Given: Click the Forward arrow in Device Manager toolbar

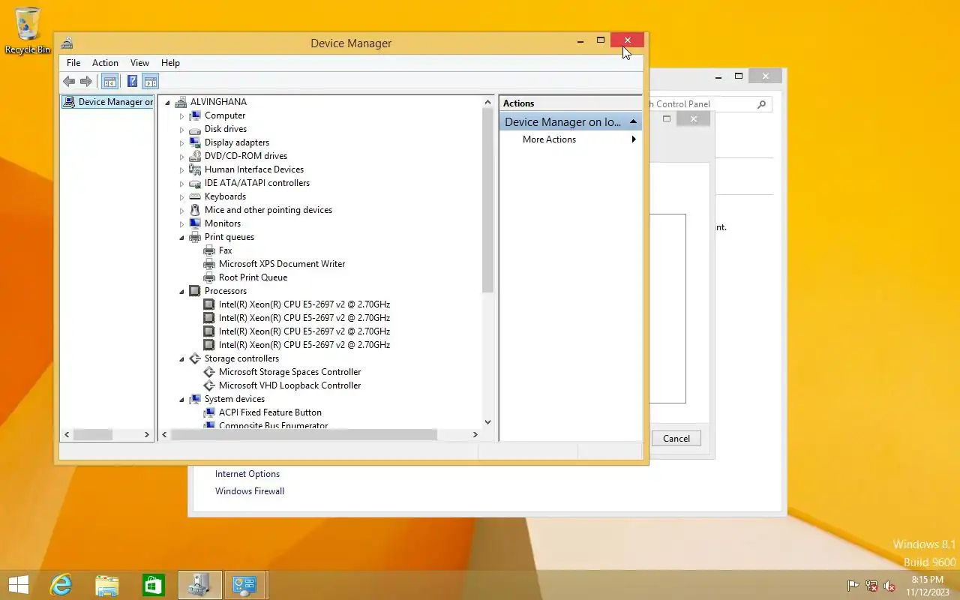Looking at the screenshot, I should (86, 82).
